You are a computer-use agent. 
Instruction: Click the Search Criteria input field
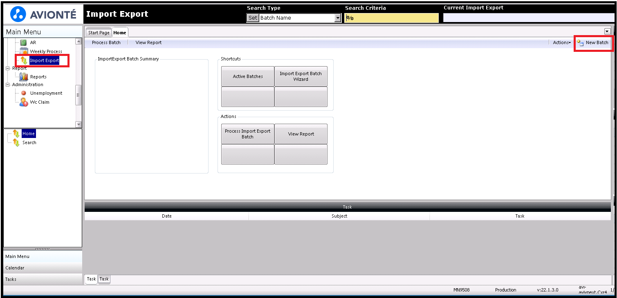click(391, 18)
